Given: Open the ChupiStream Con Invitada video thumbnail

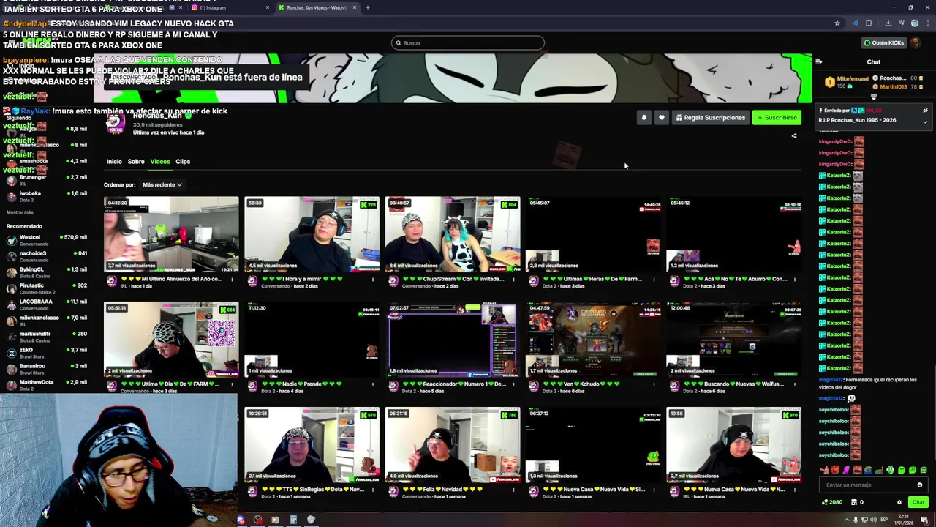Looking at the screenshot, I should [x=453, y=234].
